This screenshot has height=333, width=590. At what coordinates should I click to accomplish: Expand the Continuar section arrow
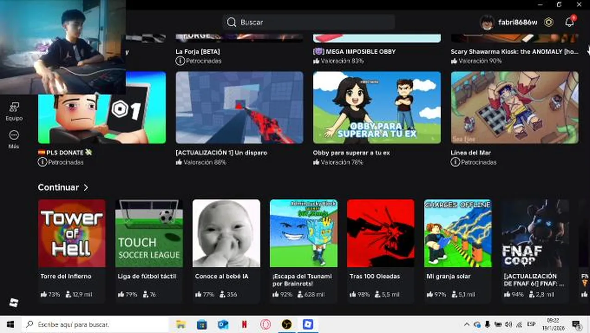pos(86,187)
